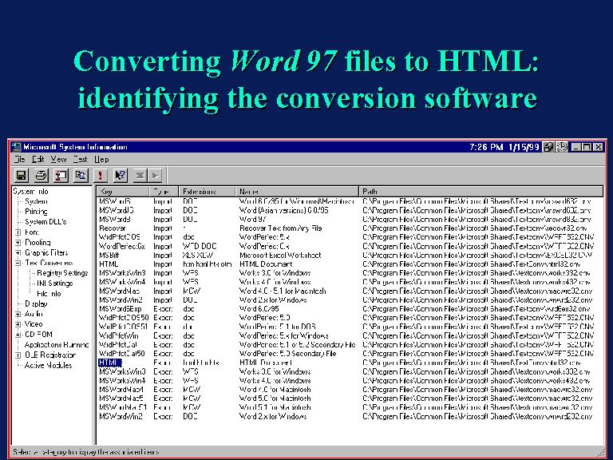
Task: Click the greyed-out play arrow toolbar icon
Action: pyautogui.click(x=155, y=175)
